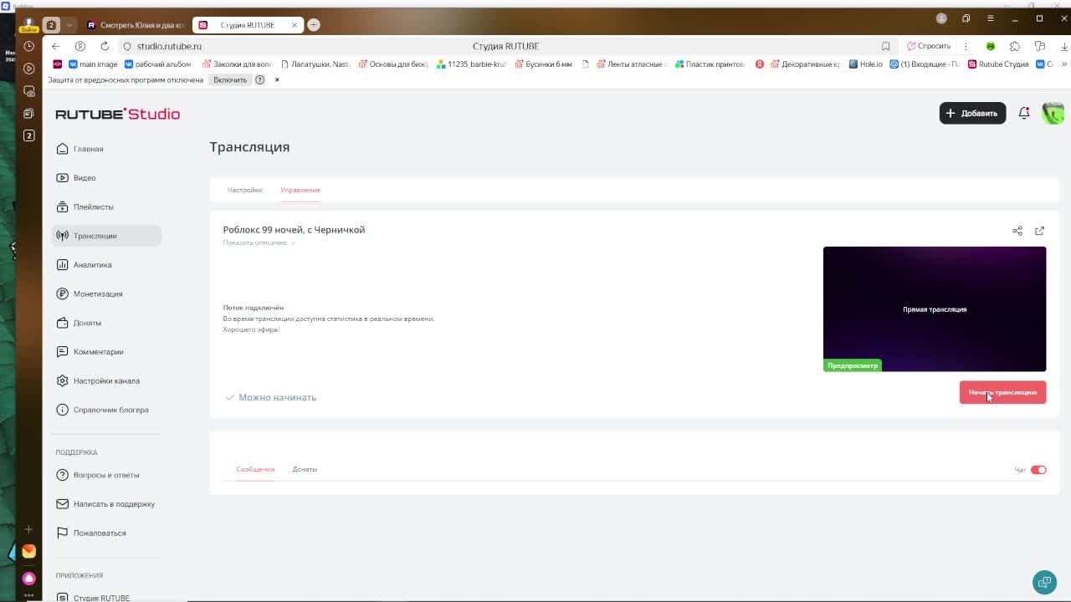Switch to Смотреть Юлия browser tab
Viewport: 1071px width, 602px height.
pos(136,25)
